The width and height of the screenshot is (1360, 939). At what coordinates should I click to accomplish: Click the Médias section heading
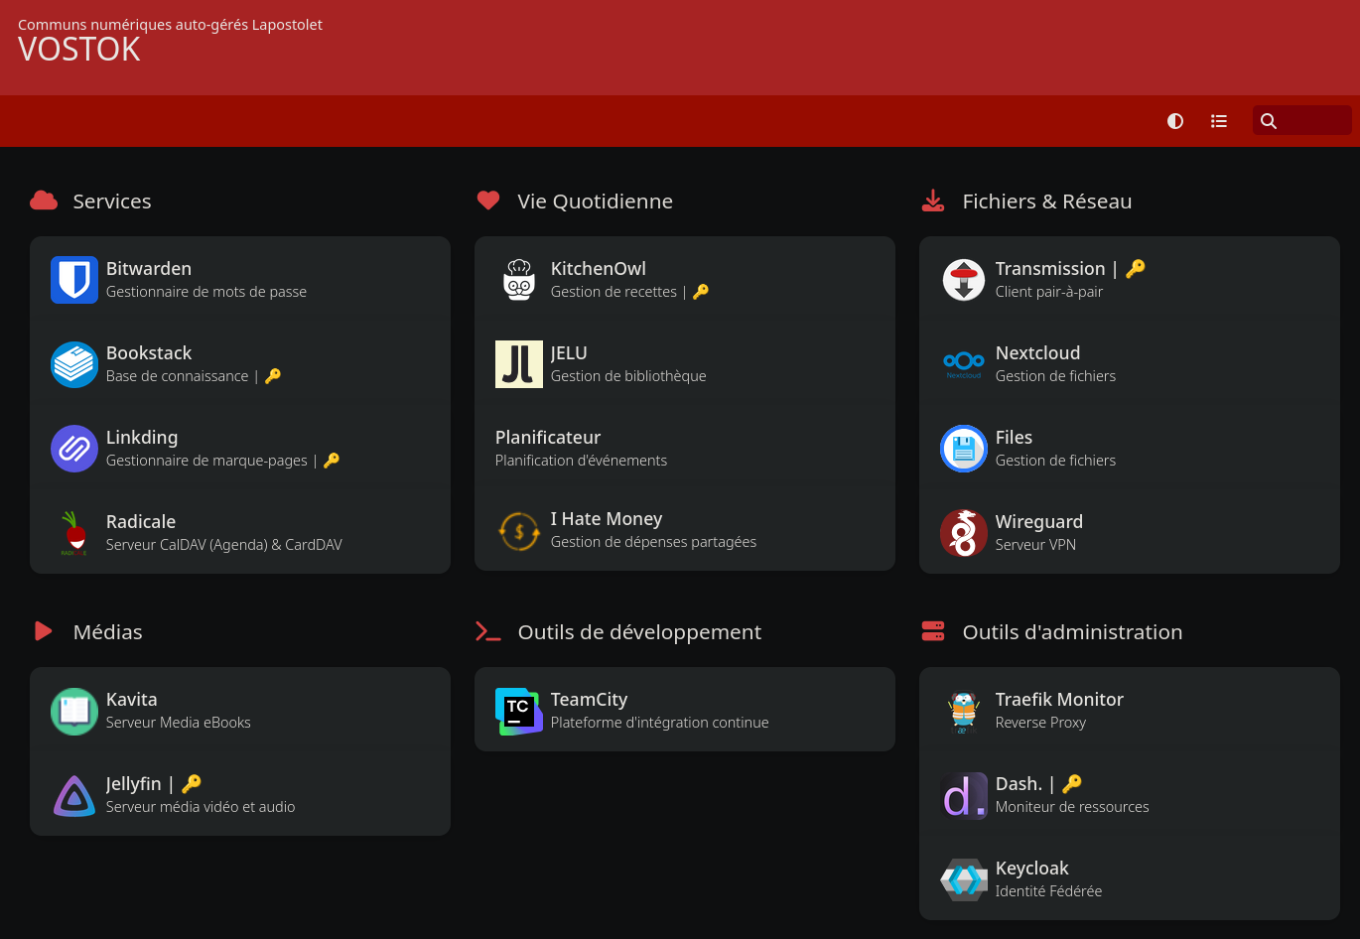point(108,632)
